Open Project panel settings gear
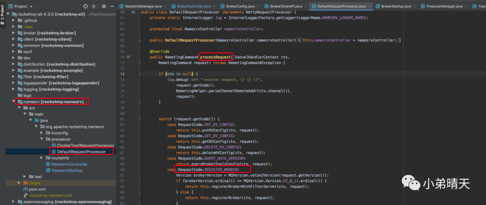Screen dimensions: 486x205 coord(104,6)
